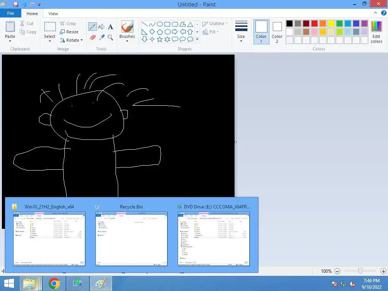The image size is (388, 291).
Task: Select the Eraser tool
Action: [x=92, y=38]
